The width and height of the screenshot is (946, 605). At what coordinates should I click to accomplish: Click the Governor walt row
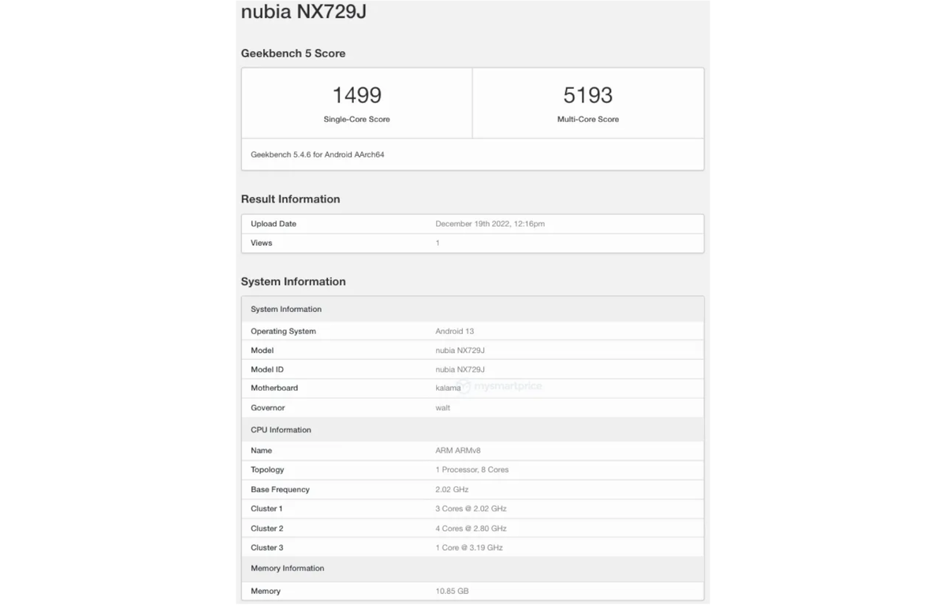coord(442,407)
